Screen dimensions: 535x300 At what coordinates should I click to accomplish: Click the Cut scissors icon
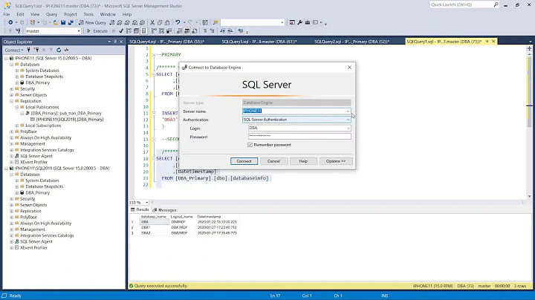click(152, 22)
